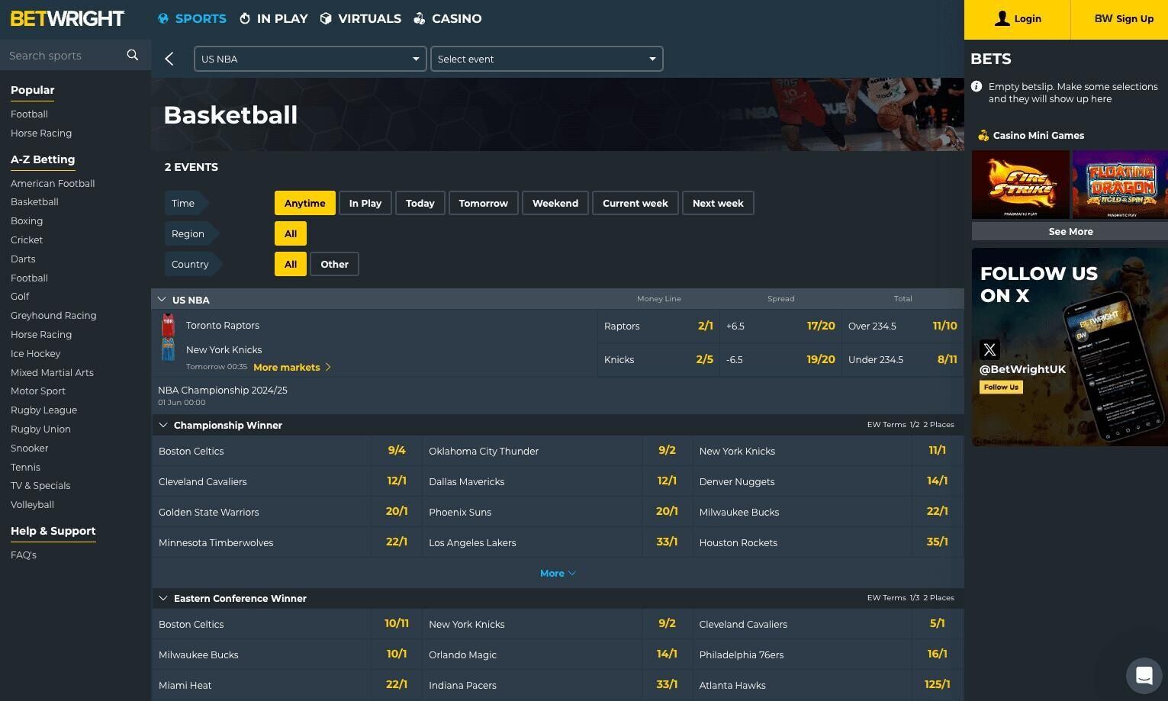
Task: Collapse the Eastern Conference Winner market
Action: [x=163, y=598]
